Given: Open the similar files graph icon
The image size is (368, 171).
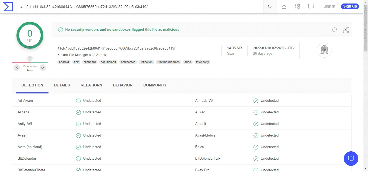Looking at the screenshot, I should coord(346,30).
